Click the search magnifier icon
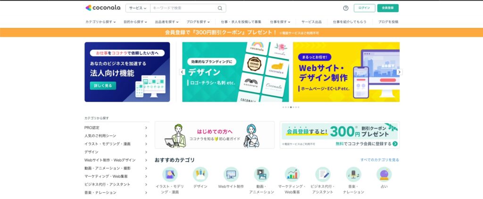The image size is (483, 199). pos(220,8)
